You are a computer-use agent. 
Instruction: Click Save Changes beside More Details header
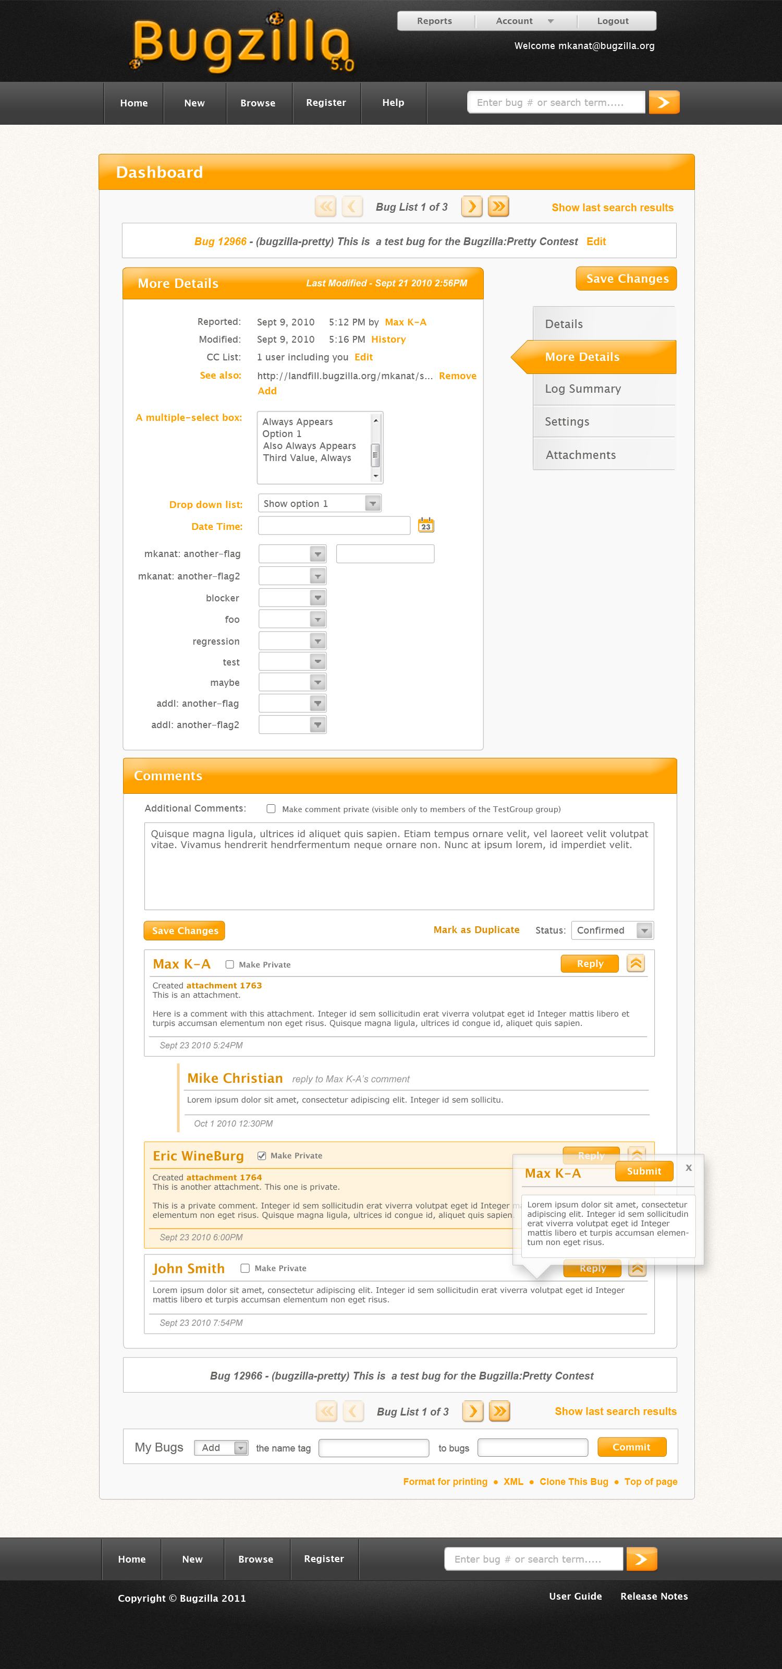627,279
